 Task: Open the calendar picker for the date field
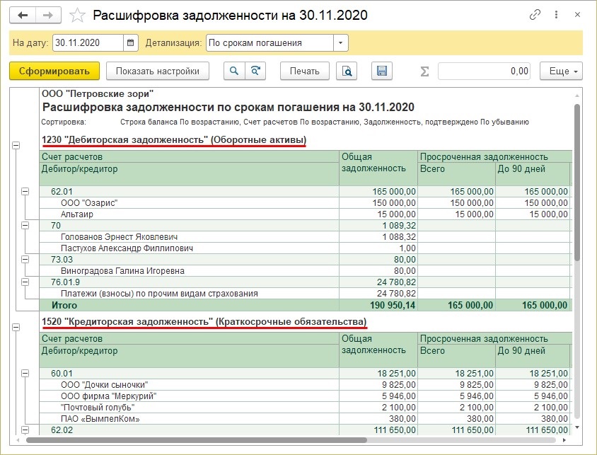[130, 42]
